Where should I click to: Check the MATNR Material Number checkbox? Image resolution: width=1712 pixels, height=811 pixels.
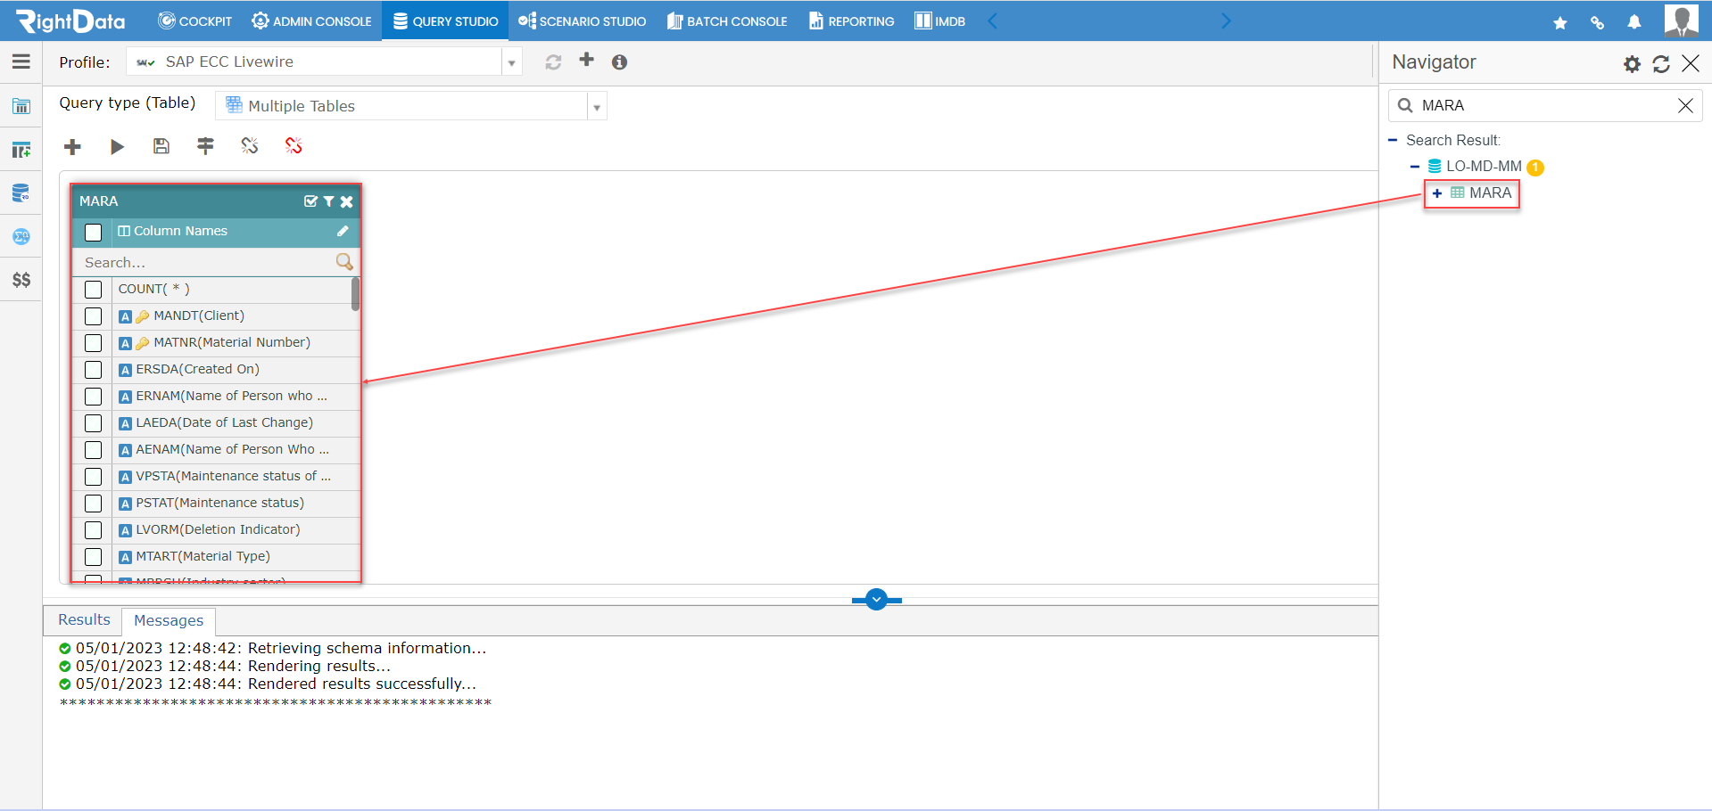[x=93, y=343]
